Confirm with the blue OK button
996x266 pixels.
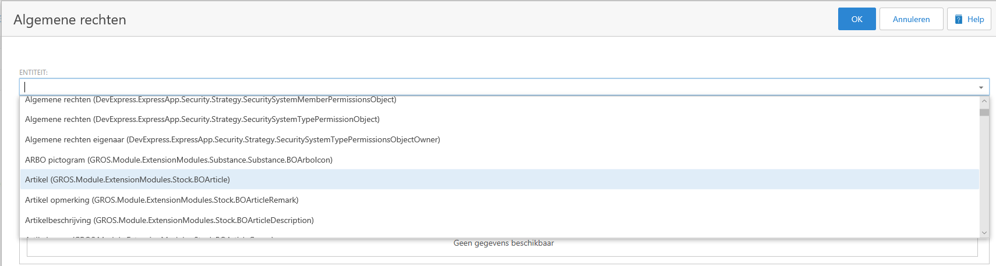(x=856, y=19)
